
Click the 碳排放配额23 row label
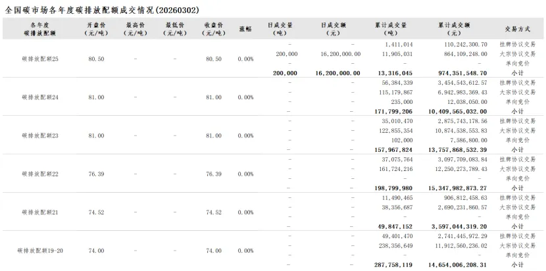tap(41, 135)
